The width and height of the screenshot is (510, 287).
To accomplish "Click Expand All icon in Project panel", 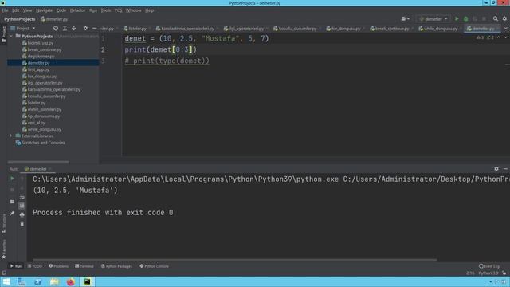I will [x=65, y=29].
